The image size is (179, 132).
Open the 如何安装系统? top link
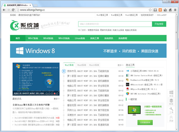click(147, 15)
